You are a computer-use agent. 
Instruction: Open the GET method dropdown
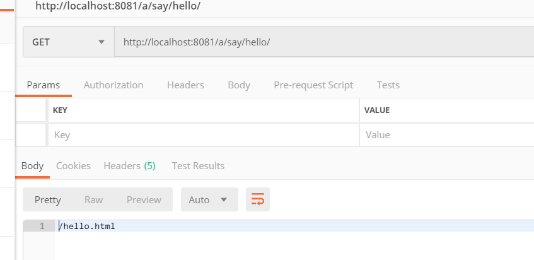(68, 42)
